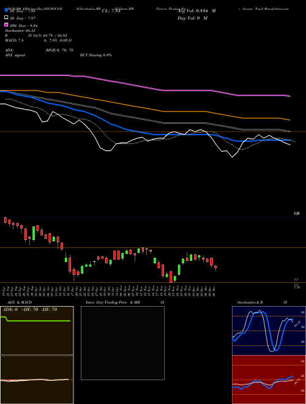This screenshot has width=306, height=404.
Task: Click the blue 20 Day legend swatch
Action: point(7,10)
